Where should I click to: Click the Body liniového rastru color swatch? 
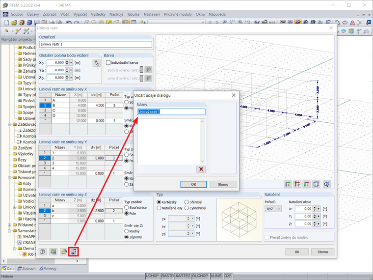[141, 70]
